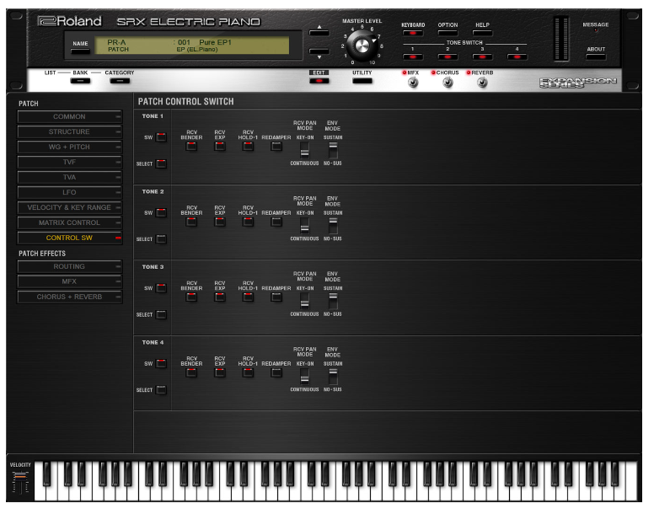This screenshot has height=514, width=654.
Task: Toggle Tone 4 SELECT button
Action: pos(161,390)
